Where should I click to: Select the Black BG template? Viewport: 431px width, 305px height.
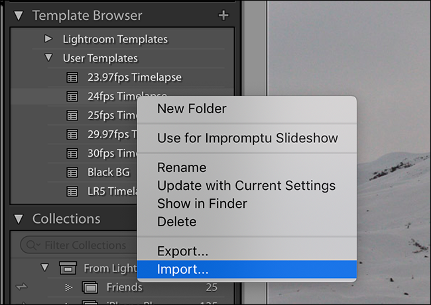tap(108, 173)
